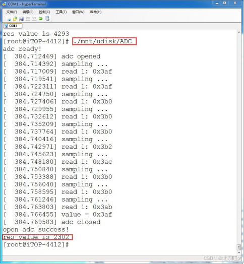244x264 pixels.
Task: Open the 文件(F) menu
Action: click(x=12, y=12)
